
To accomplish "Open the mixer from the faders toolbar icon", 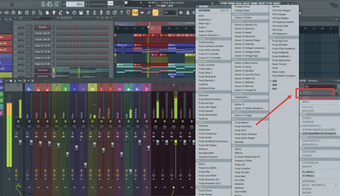I will click(33, 13).
